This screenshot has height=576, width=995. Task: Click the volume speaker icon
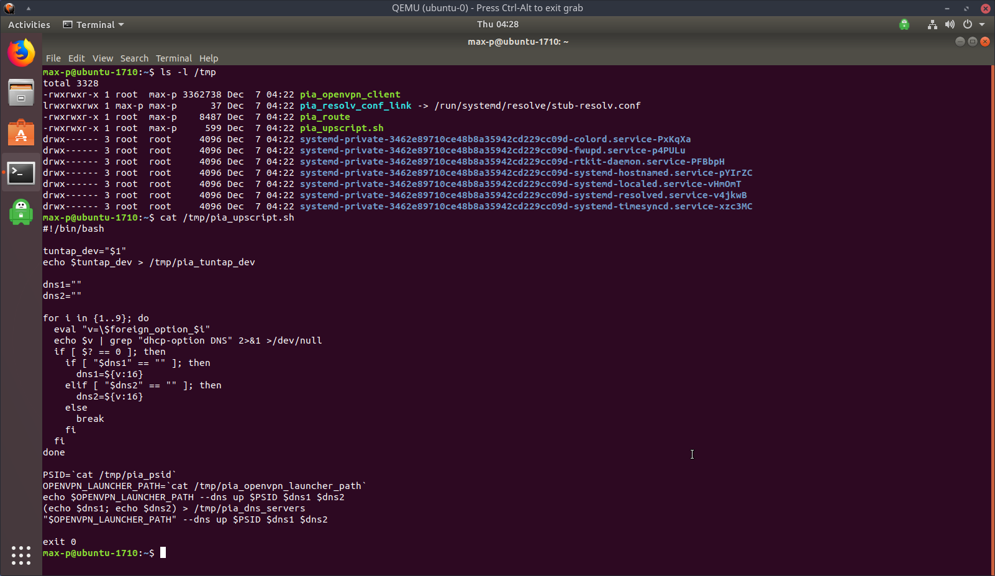click(950, 25)
